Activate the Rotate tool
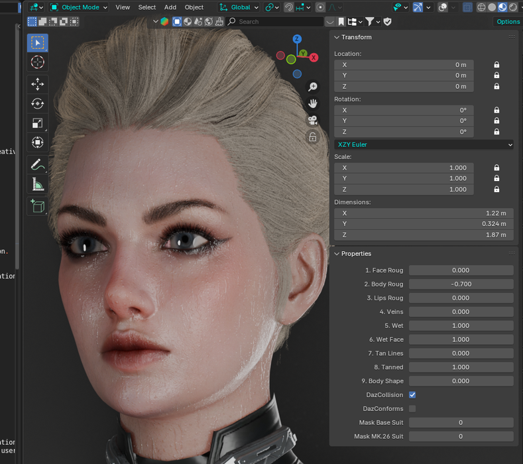523x464 pixels. [x=38, y=103]
